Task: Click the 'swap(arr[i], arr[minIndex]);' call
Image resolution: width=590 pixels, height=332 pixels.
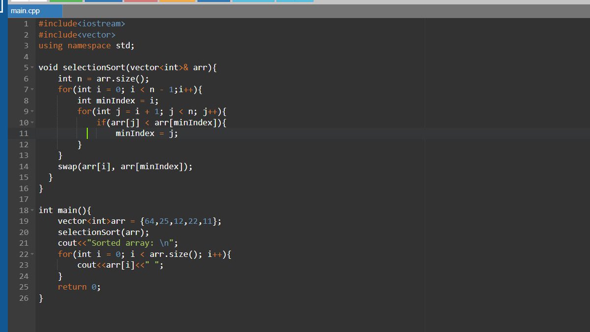Action: 125,166
